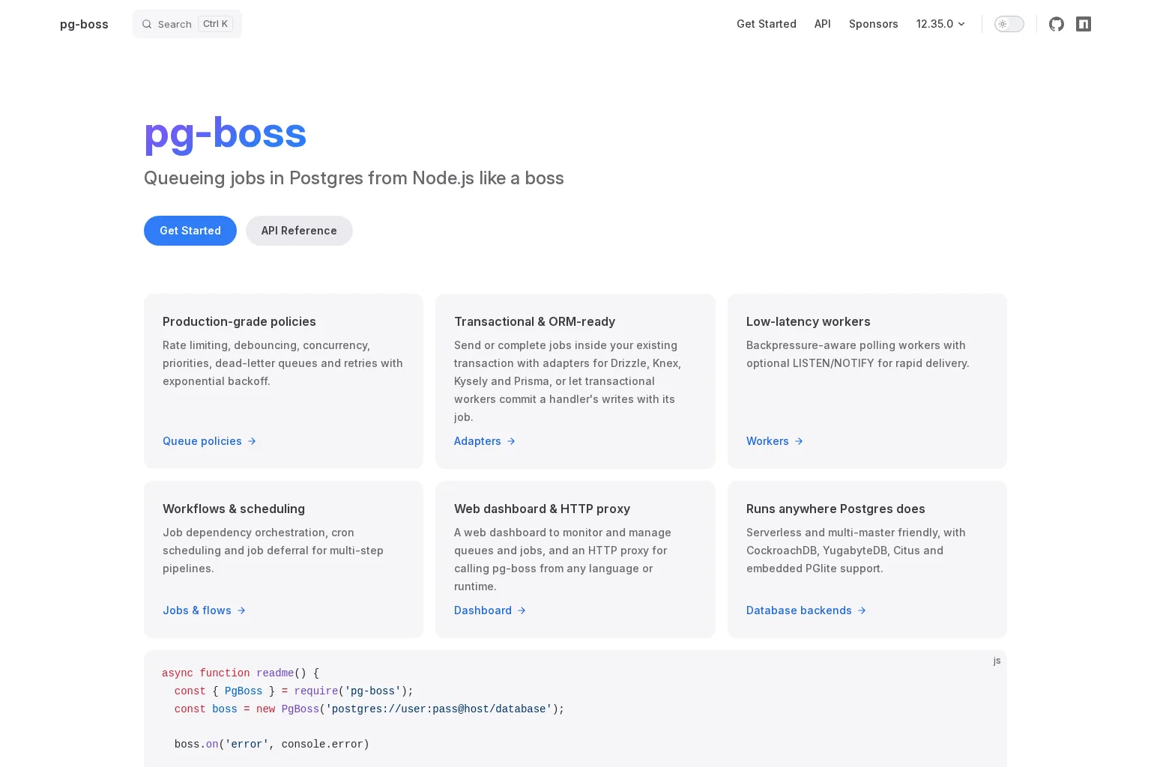Open the Get Started nav item
Image resolution: width=1151 pixels, height=767 pixels.
coord(767,24)
